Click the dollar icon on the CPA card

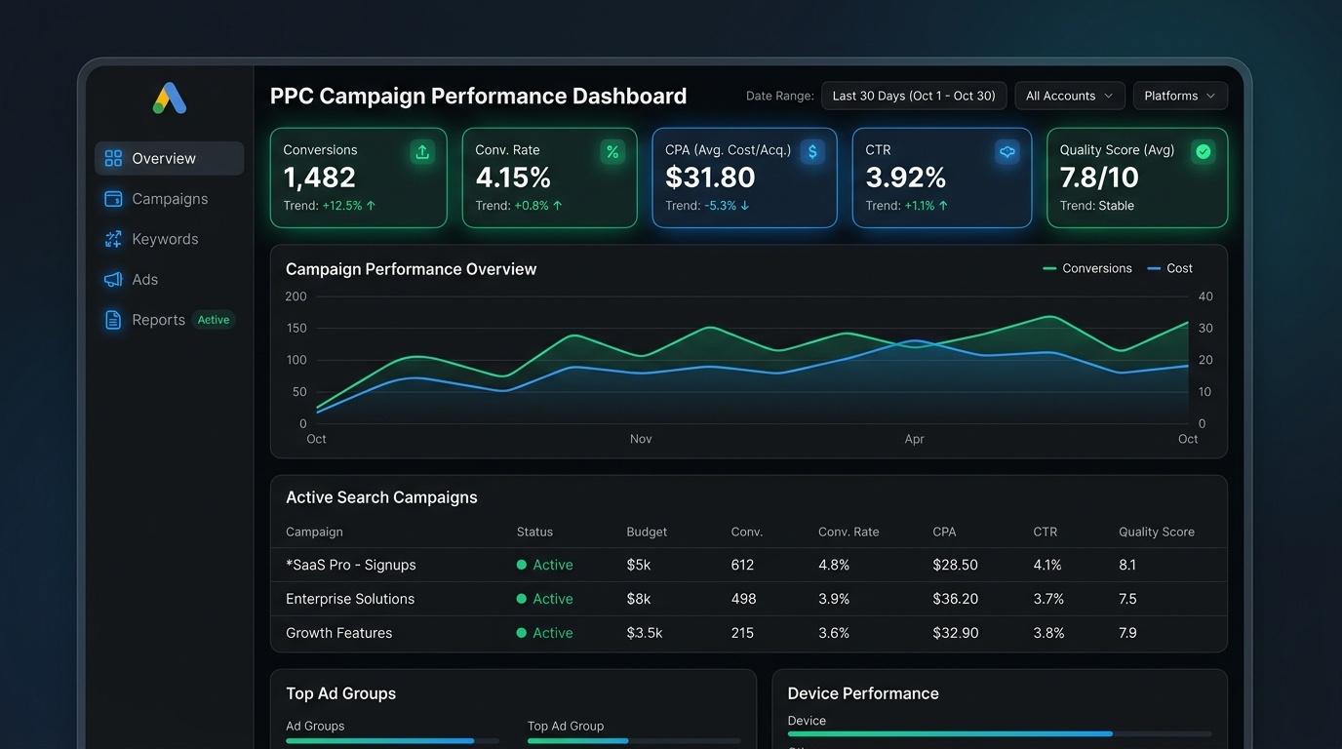[812, 151]
